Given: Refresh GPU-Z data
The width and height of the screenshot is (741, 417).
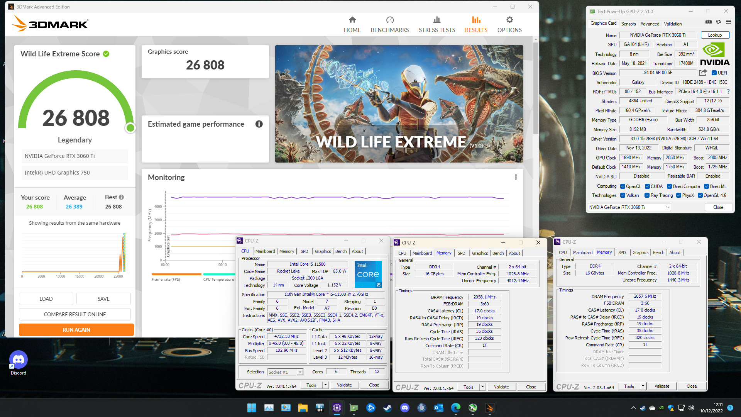Looking at the screenshot, I should point(718,22).
